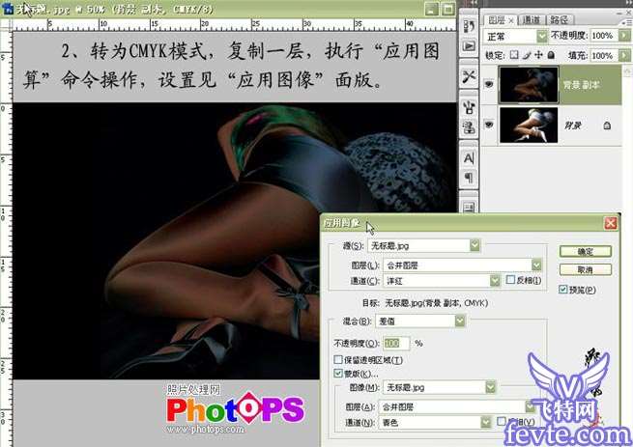Click the crossed tools presets icon in dock

(x=469, y=76)
